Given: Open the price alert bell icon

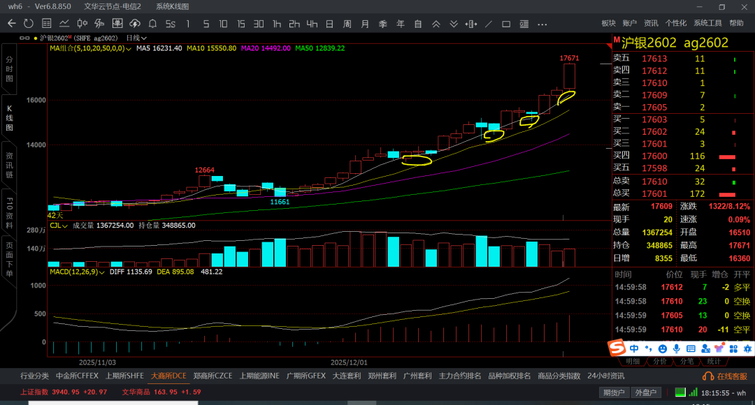Looking at the screenshot, I should 152,23.
